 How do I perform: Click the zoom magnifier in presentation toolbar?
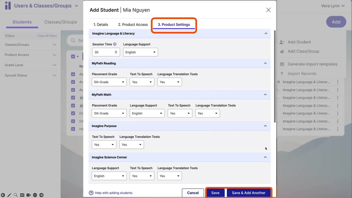click(16, 195)
